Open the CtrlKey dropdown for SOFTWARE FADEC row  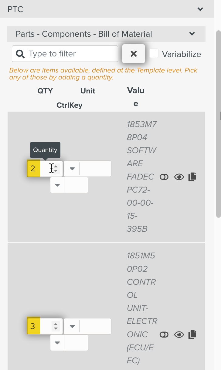57,185
